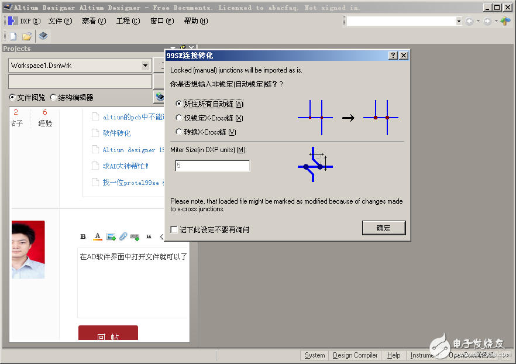
Task: Open the 帮助 (H) menu
Action: [196, 21]
